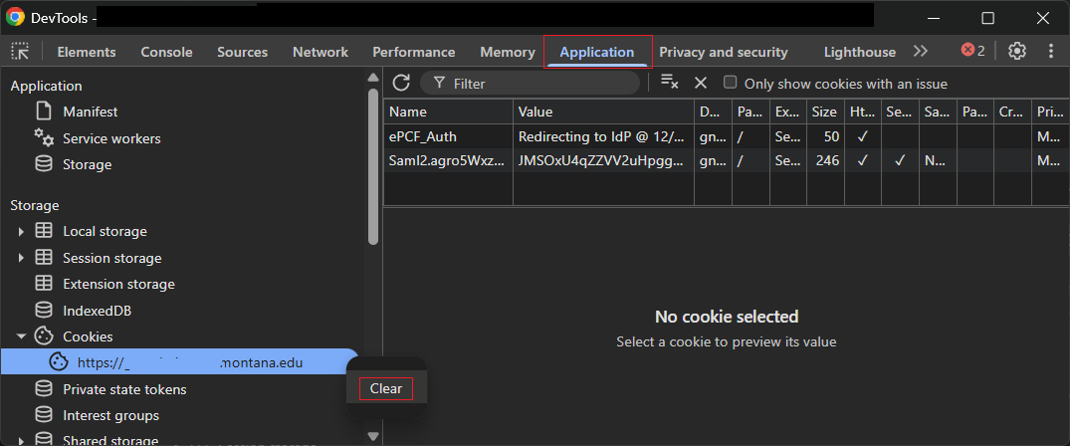Select the montana.edu cookie origin

pyautogui.click(x=180, y=362)
